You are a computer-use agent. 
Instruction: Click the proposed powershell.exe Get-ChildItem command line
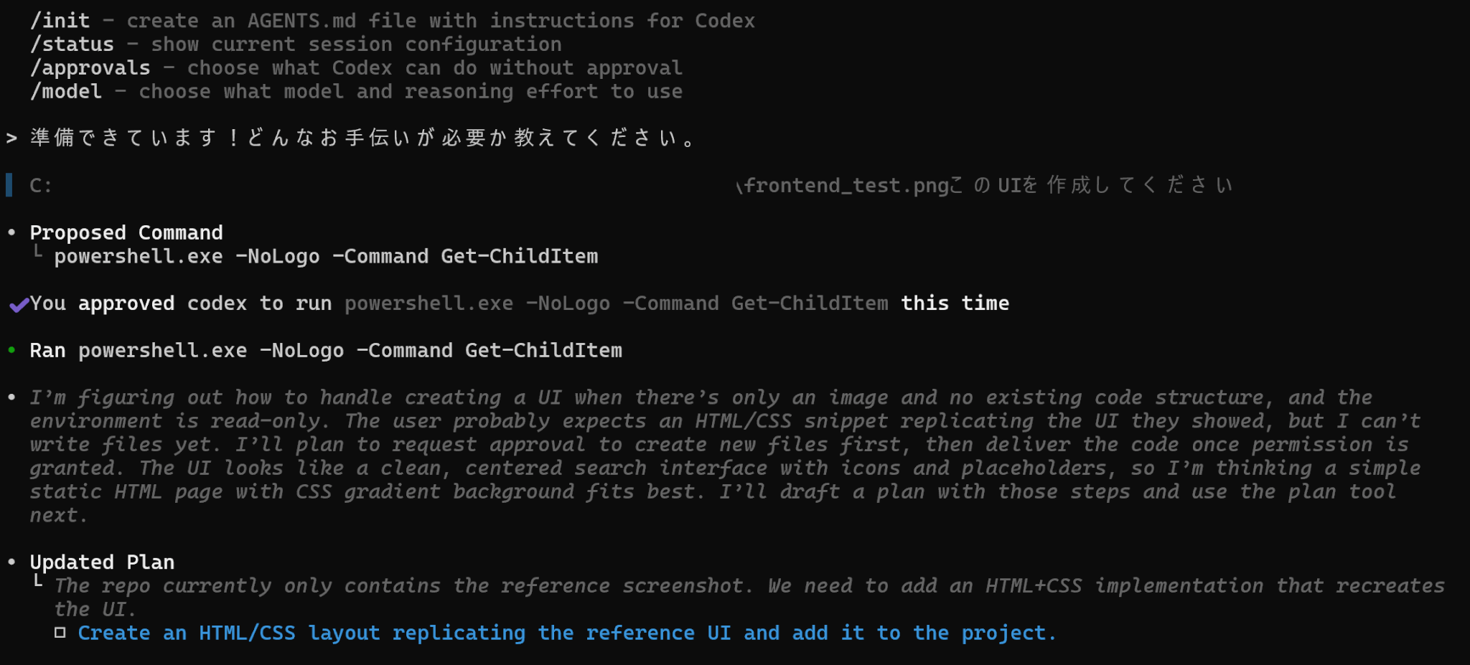point(326,256)
